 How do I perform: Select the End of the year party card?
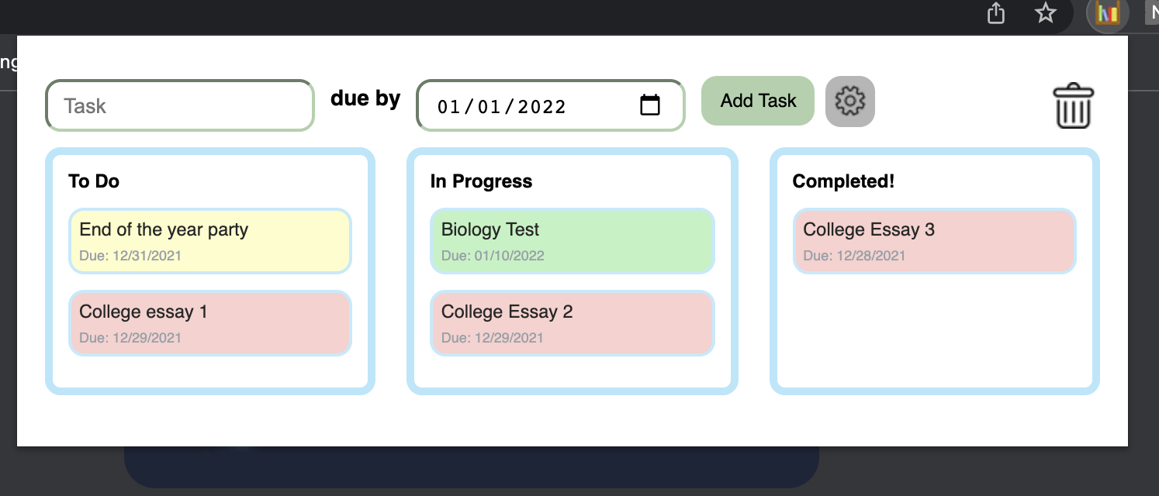(210, 240)
